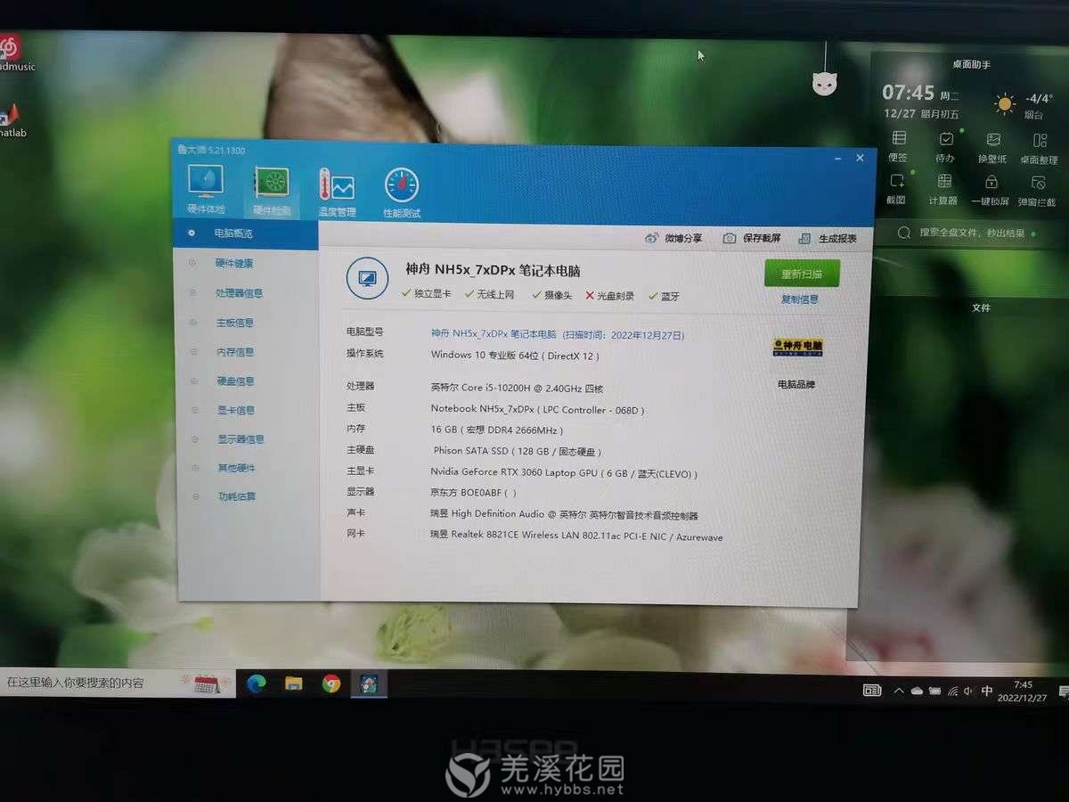Click 生成报表 to generate a report
This screenshot has height=802, width=1069.
tap(828, 239)
